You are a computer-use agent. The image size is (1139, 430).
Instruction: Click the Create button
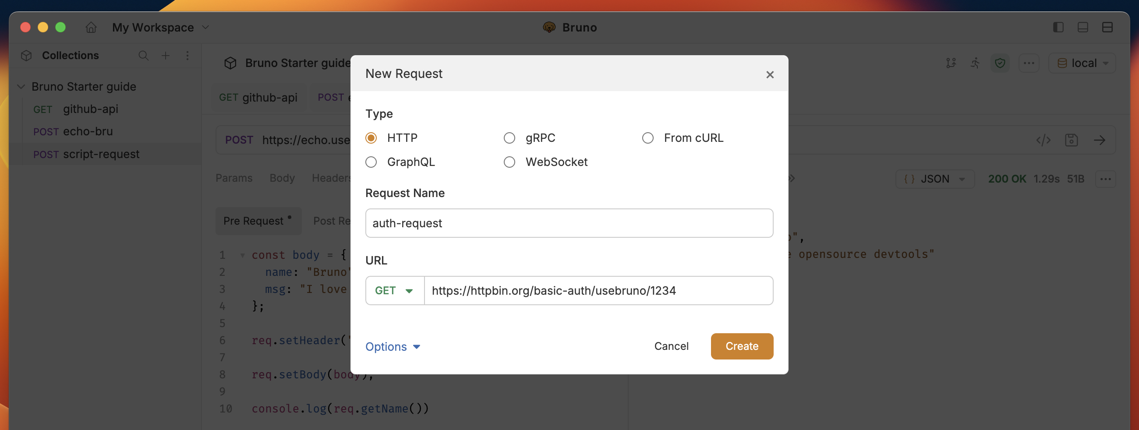pyautogui.click(x=742, y=346)
